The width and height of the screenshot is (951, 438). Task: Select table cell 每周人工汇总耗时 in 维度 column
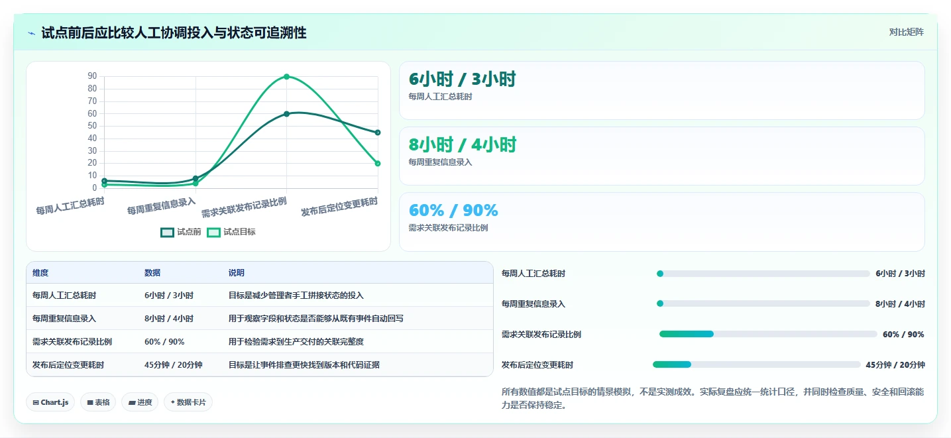coord(64,296)
